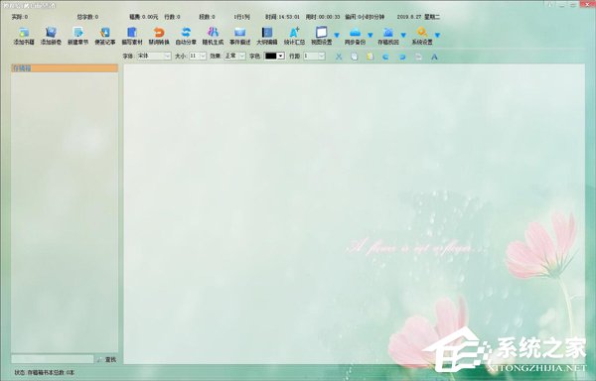Run the 繁简转换 traditional-simplified converter
The width and height of the screenshot is (596, 381).
click(159, 37)
